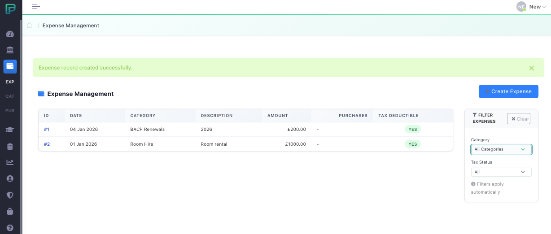Select the wallet icon in sidebar
The image size is (551, 234).
click(x=10, y=66)
